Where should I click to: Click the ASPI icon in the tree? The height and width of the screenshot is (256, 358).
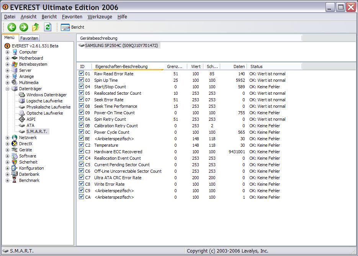(22, 119)
